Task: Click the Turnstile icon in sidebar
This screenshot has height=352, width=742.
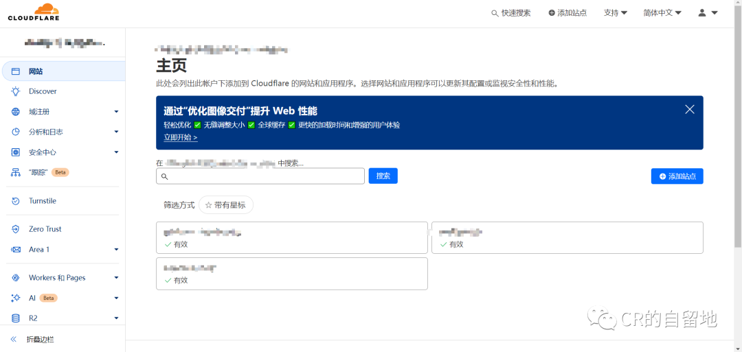Action: coord(15,201)
